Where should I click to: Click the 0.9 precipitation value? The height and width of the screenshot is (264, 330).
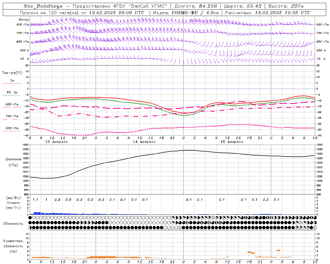(x=57, y=200)
